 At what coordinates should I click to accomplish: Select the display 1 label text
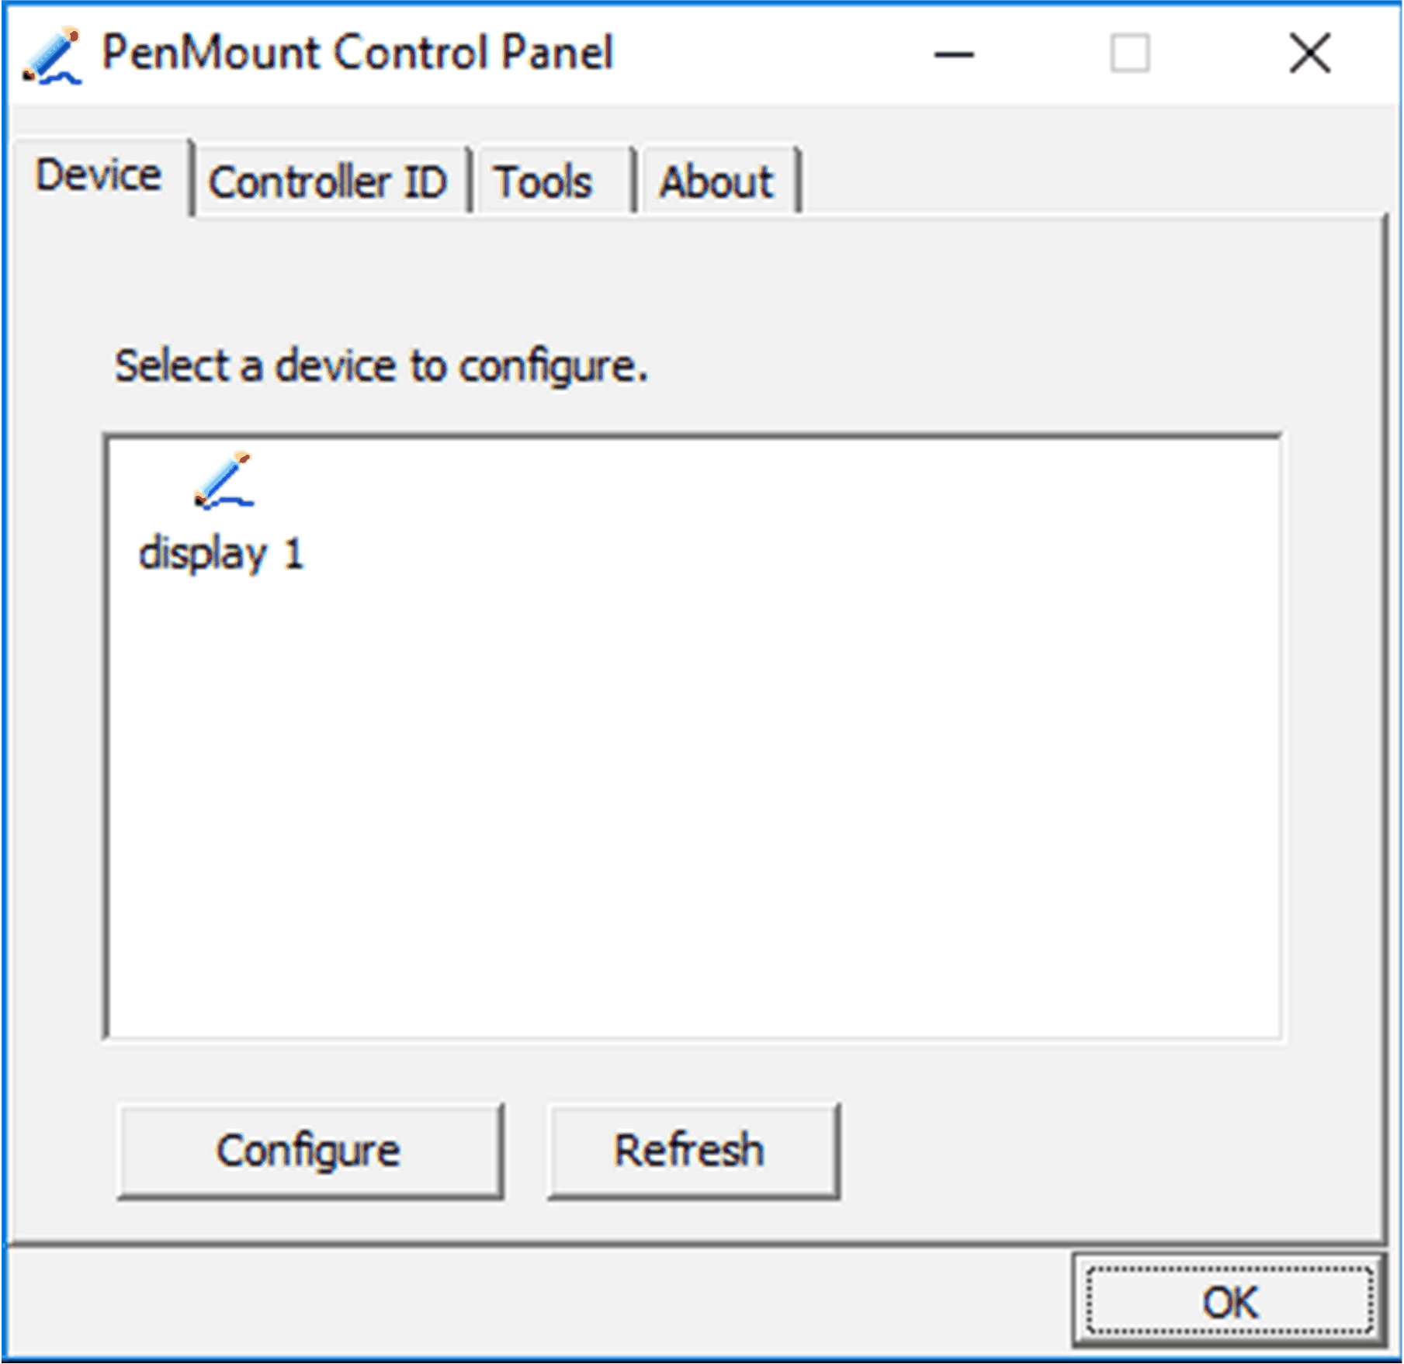(223, 552)
